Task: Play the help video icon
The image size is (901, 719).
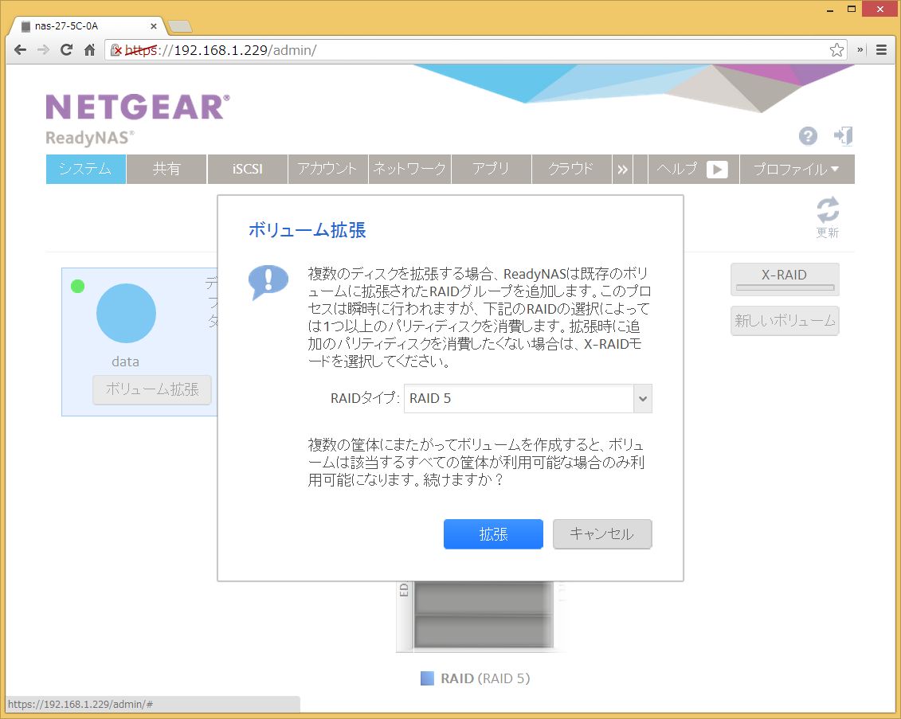Action: tap(717, 170)
